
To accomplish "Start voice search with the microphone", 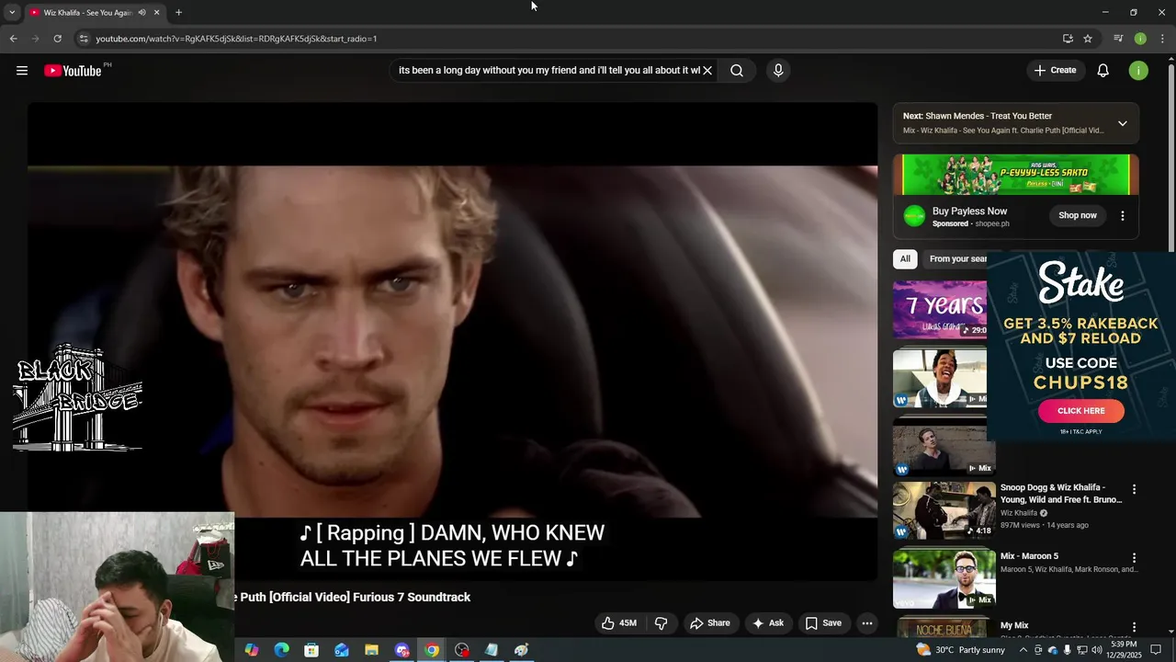I will click(x=778, y=71).
